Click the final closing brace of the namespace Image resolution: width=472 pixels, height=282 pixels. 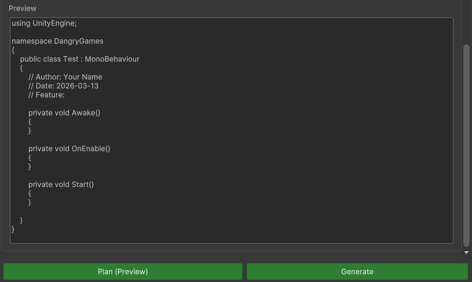coord(13,229)
